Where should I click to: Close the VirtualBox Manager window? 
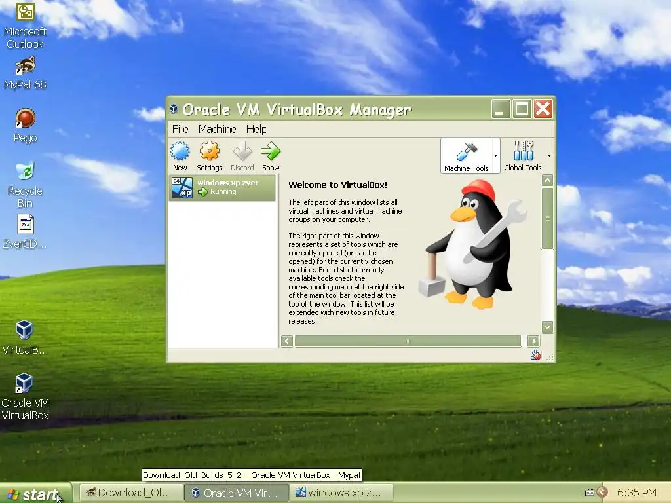[x=543, y=109]
